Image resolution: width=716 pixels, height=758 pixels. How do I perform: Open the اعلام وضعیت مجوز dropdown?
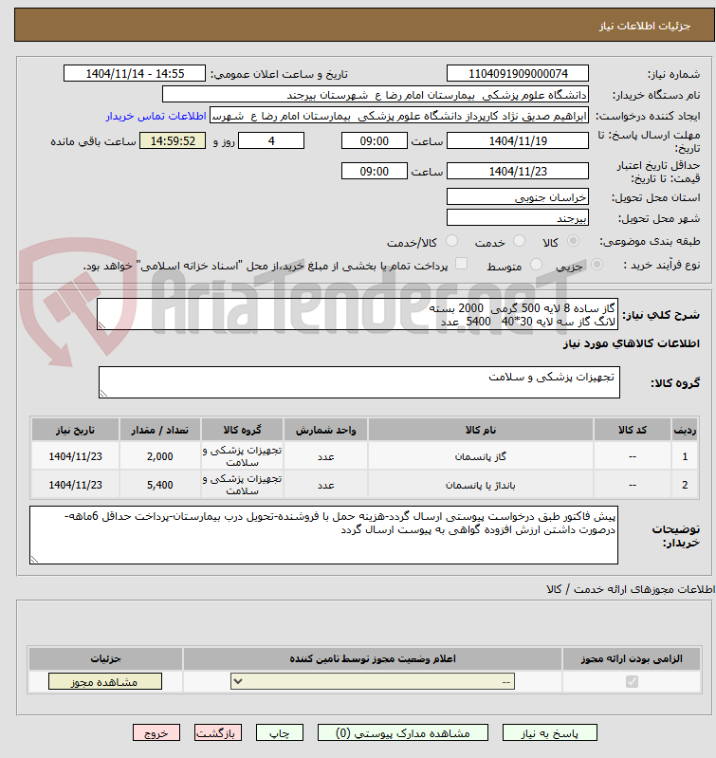click(x=373, y=681)
